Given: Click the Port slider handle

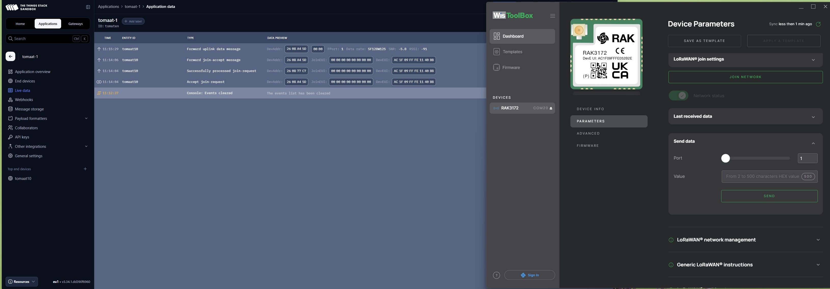Looking at the screenshot, I should (x=725, y=158).
